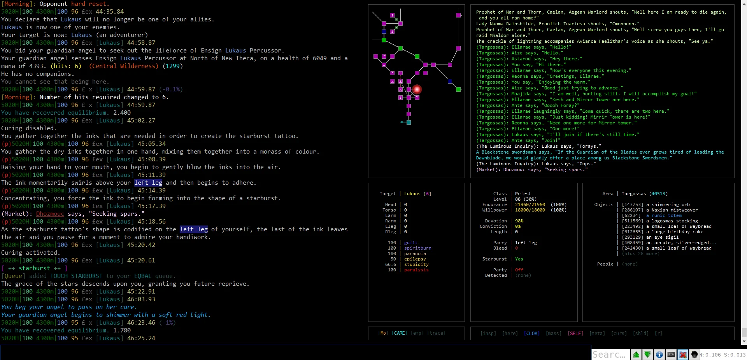This screenshot has width=747, height=360.
Task: Click the main console scrollbar thumb
Action: (x=744, y=332)
